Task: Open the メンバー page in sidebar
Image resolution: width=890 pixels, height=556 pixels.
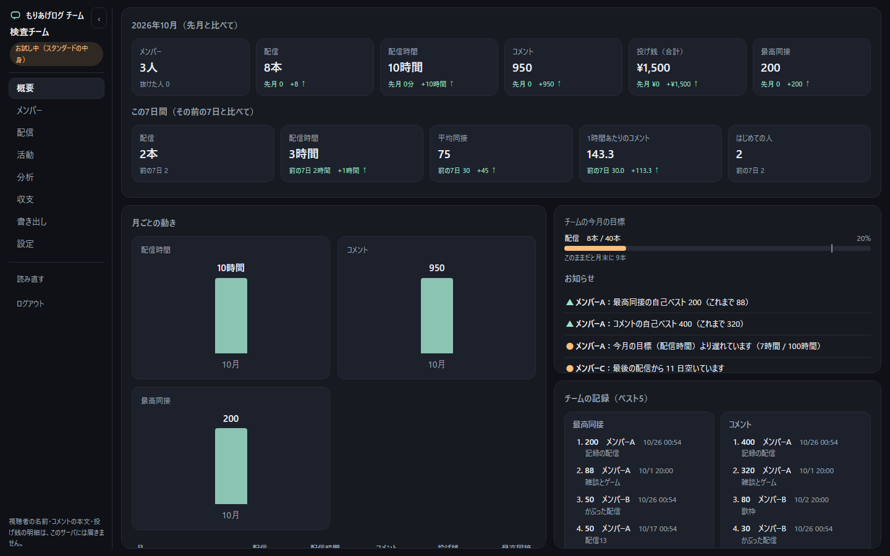Action: [56, 111]
